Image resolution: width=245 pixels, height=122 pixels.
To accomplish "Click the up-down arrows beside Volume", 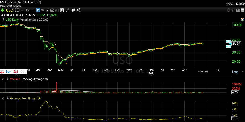I will [8, 79].
